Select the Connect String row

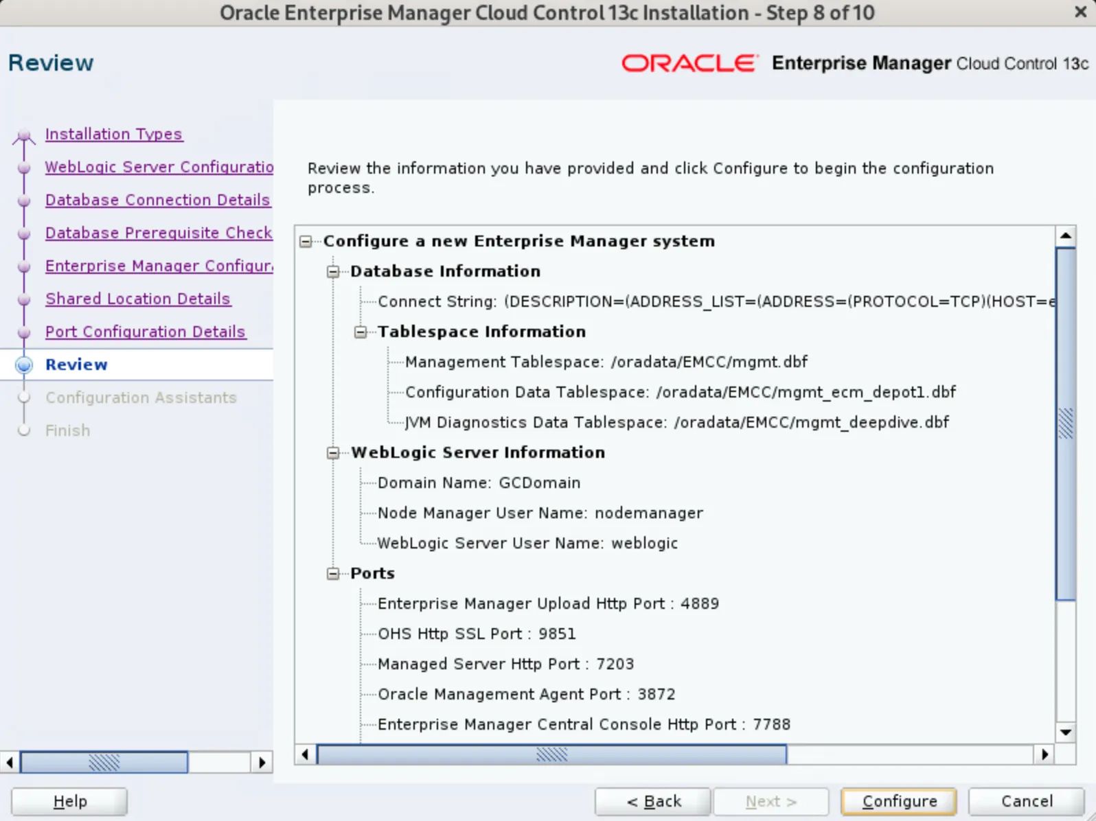(716, 302)
